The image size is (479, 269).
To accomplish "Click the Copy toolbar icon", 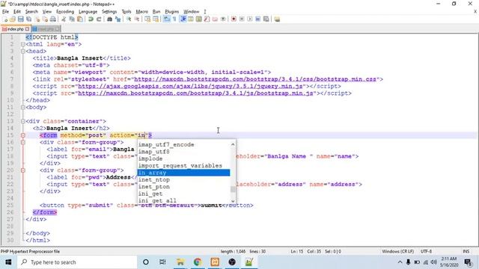I will 72,19.
